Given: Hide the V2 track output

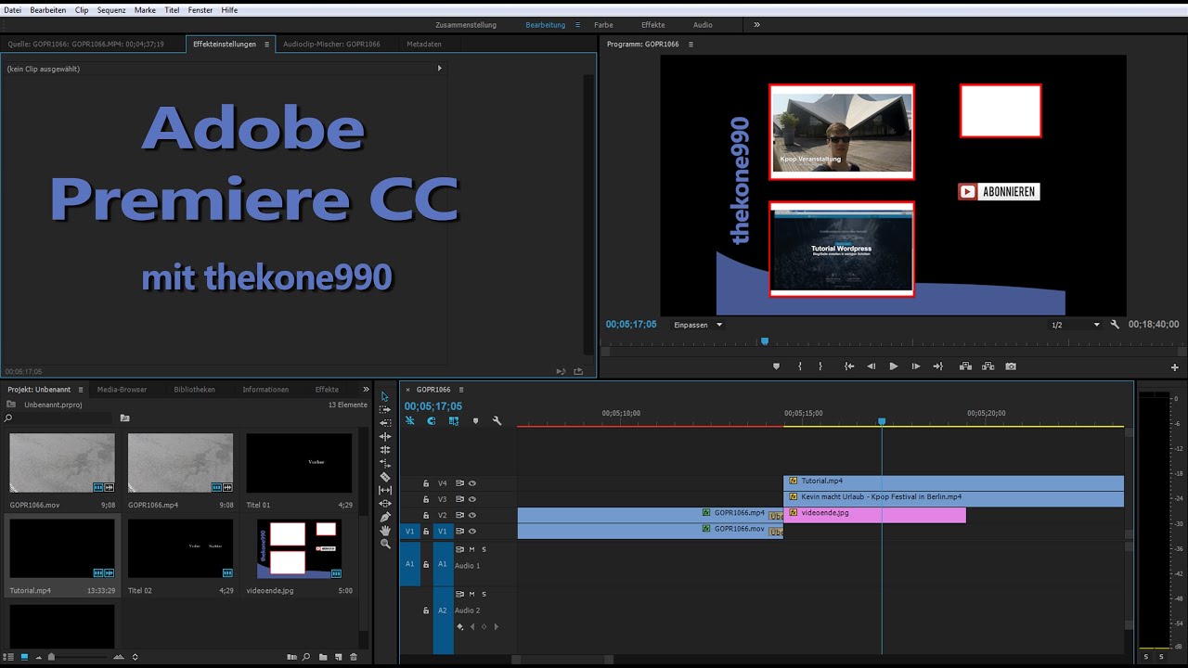Looking at the screenshot, I should 472,515.
